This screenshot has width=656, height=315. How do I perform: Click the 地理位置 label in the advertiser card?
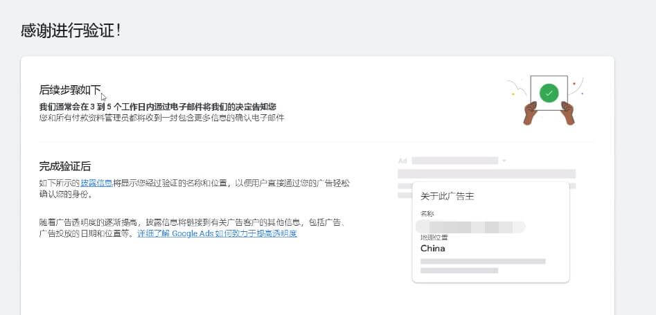434,237
